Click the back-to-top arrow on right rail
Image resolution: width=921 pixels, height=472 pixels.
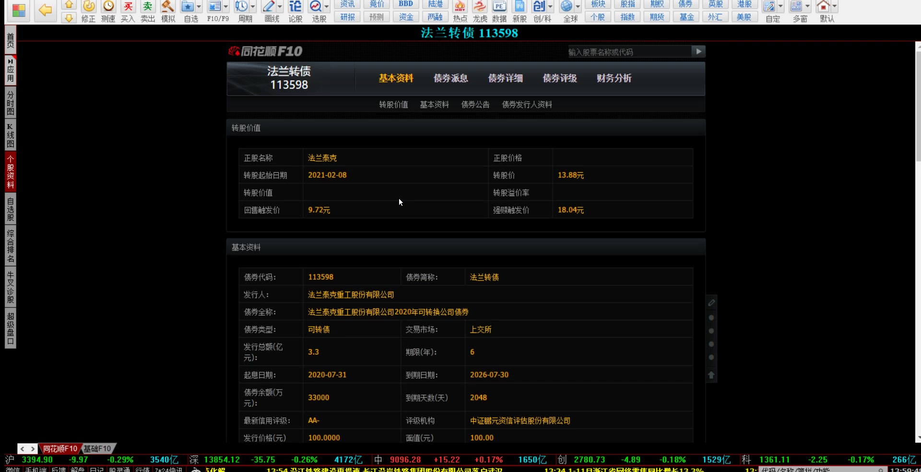(x=711, y=375)
